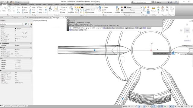Click the Save icon in the quick access toolbar
This screenshot has height=108, width=193.
click(x=8, y=2)
